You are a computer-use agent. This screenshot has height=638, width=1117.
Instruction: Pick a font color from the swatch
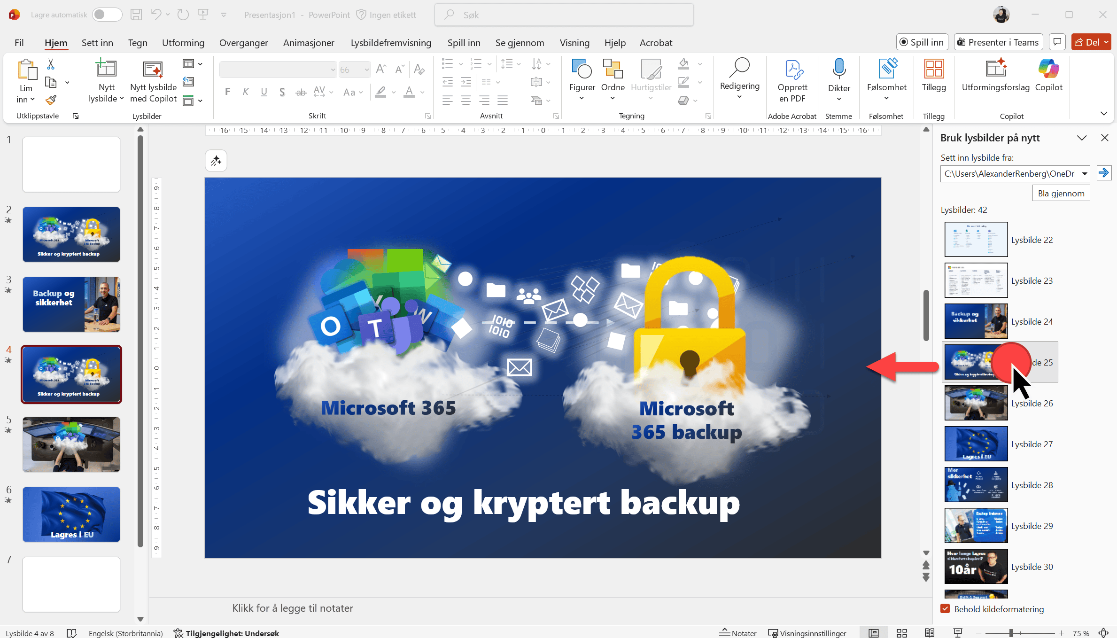tap(409, 92)
